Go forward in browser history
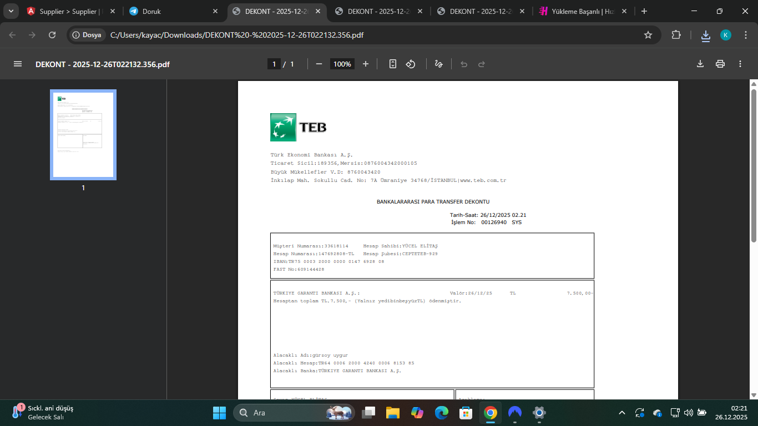 32,35
